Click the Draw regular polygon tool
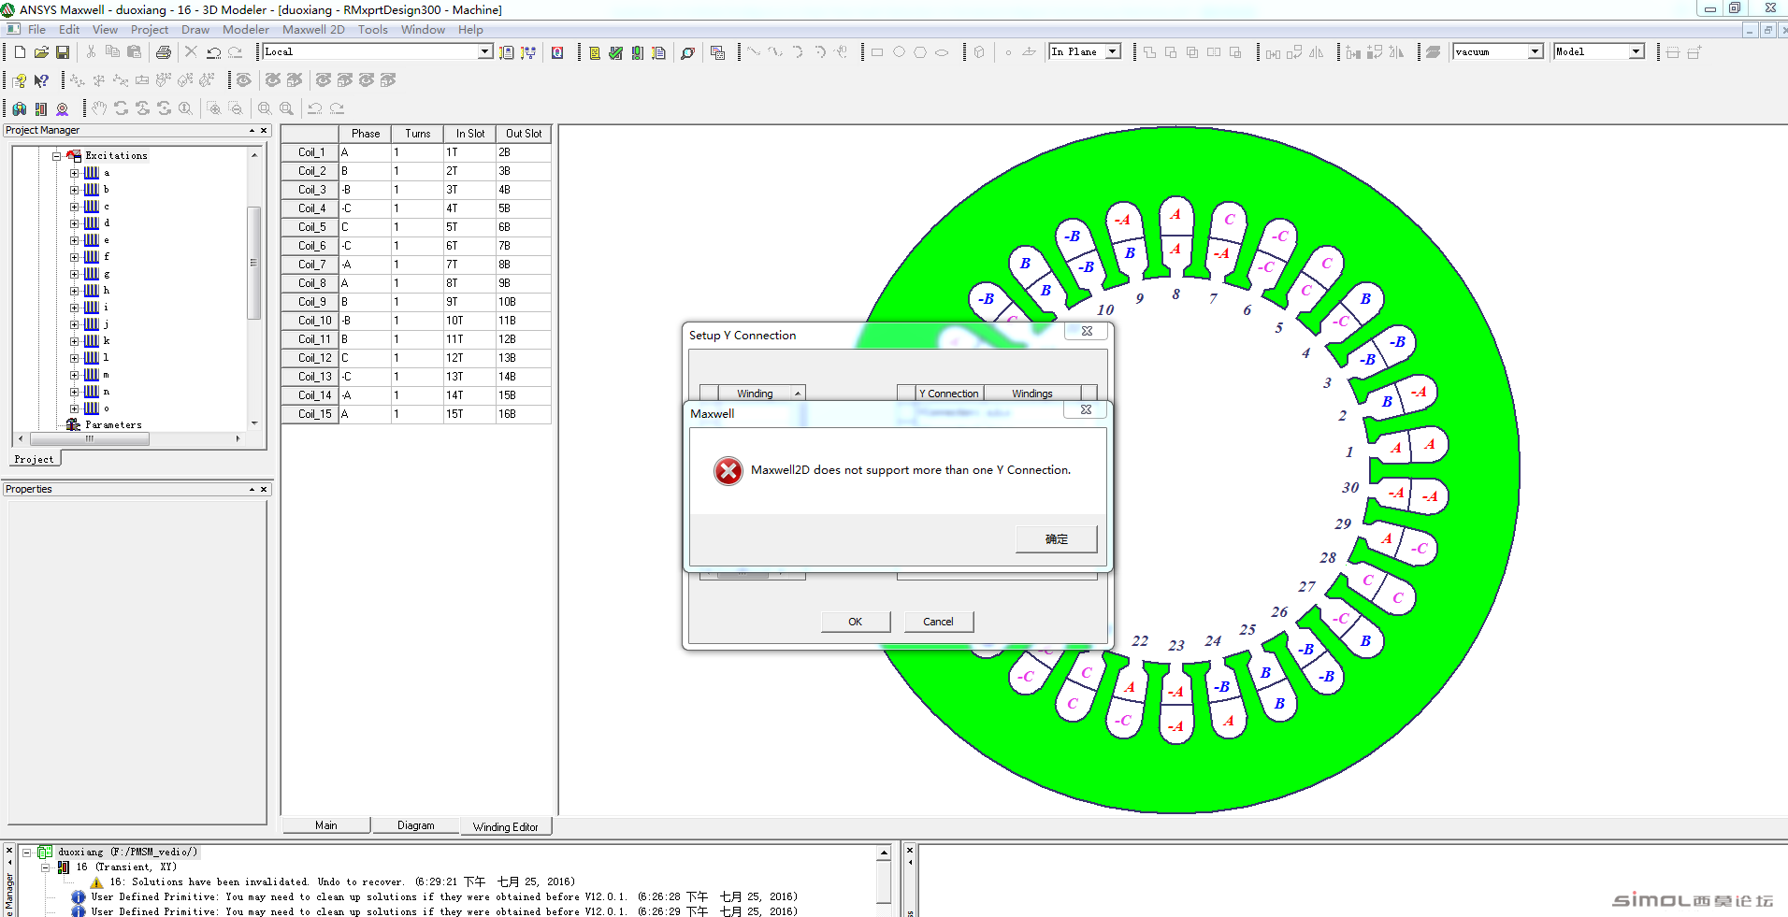This screenshot has width=1788, height=917. tap(920, 52)
